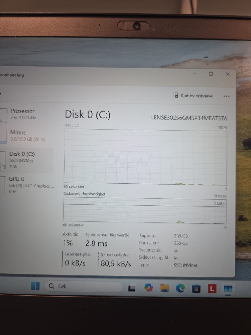
Task: Click Kjør ny oppgave button
Action: pyautogui.click(x=193, y=96)
